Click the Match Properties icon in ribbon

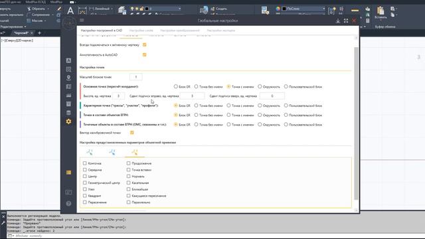[x=265, y=11]
